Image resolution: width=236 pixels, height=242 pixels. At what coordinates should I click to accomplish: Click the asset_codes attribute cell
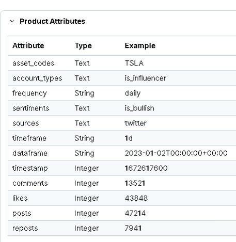(34, 63)
